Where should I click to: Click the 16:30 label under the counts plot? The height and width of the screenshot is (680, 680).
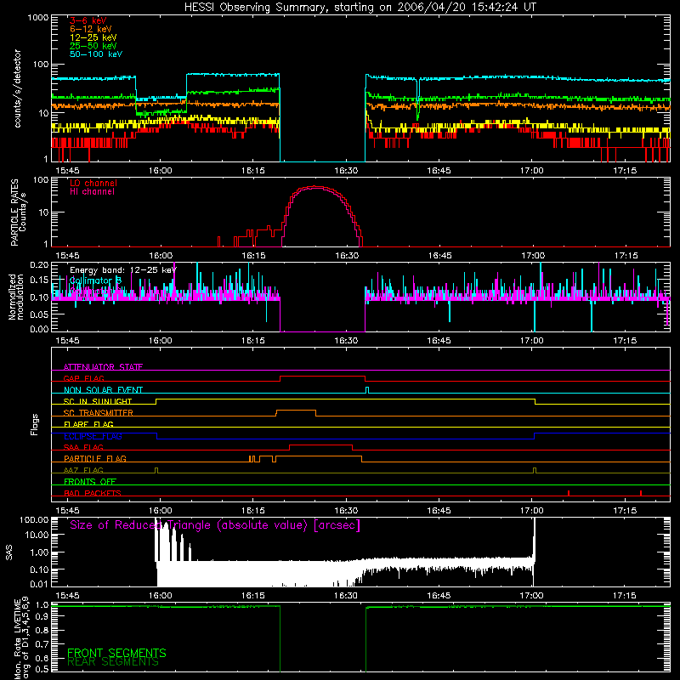point(346,171)
